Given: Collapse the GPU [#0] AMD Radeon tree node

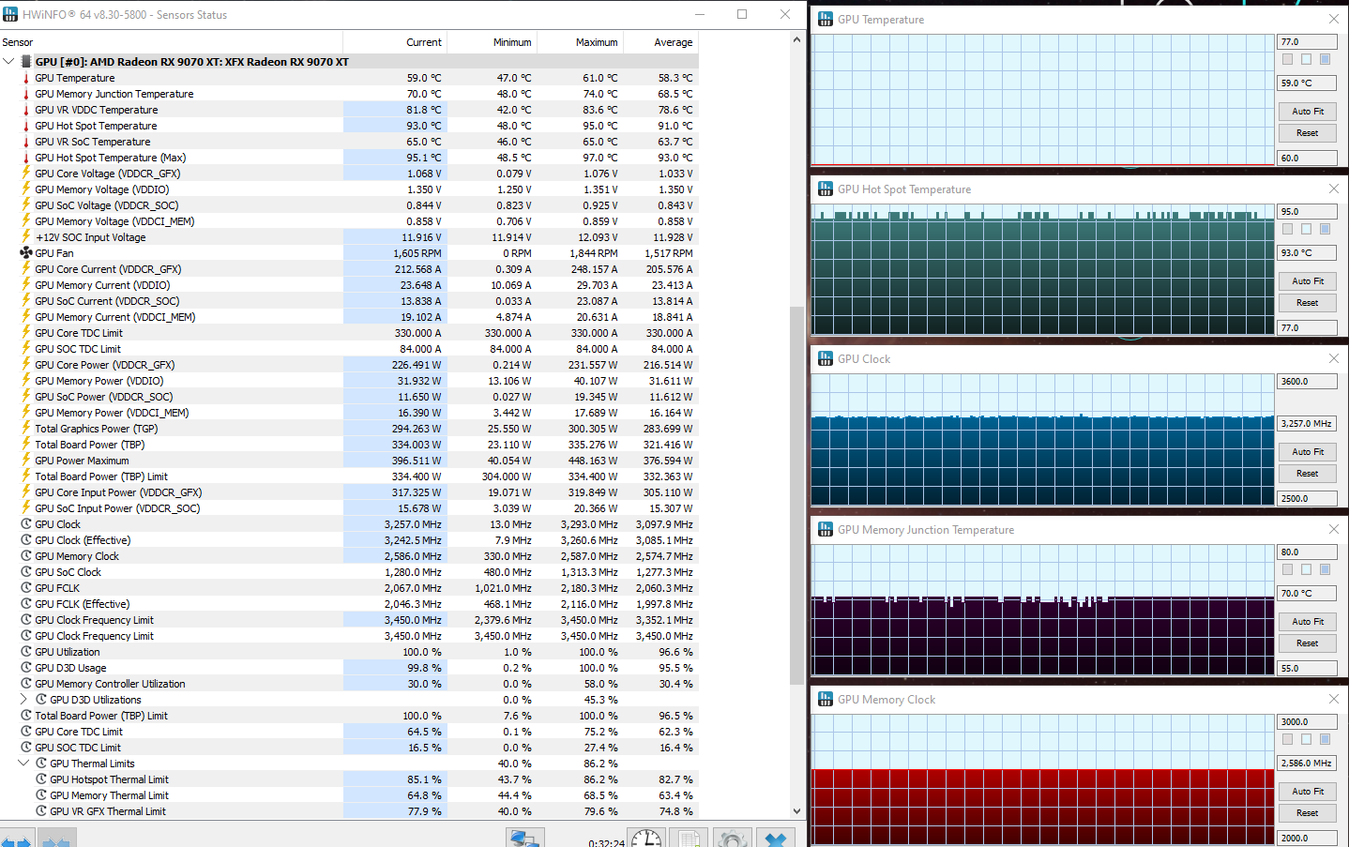Looking at the screenshot, I should (x=8, y=61).
